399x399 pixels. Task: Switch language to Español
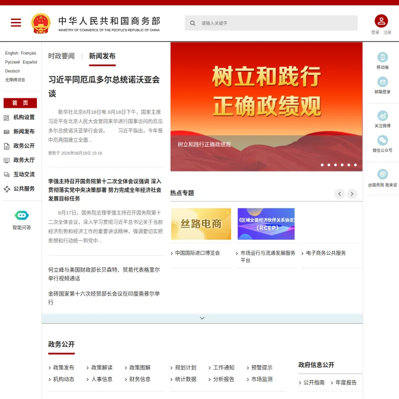[x=30, y=62]
